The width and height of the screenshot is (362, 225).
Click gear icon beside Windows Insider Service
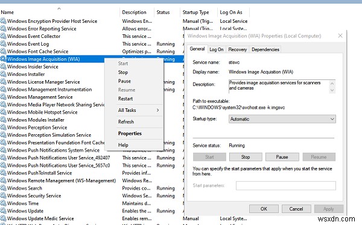(3, 67)
